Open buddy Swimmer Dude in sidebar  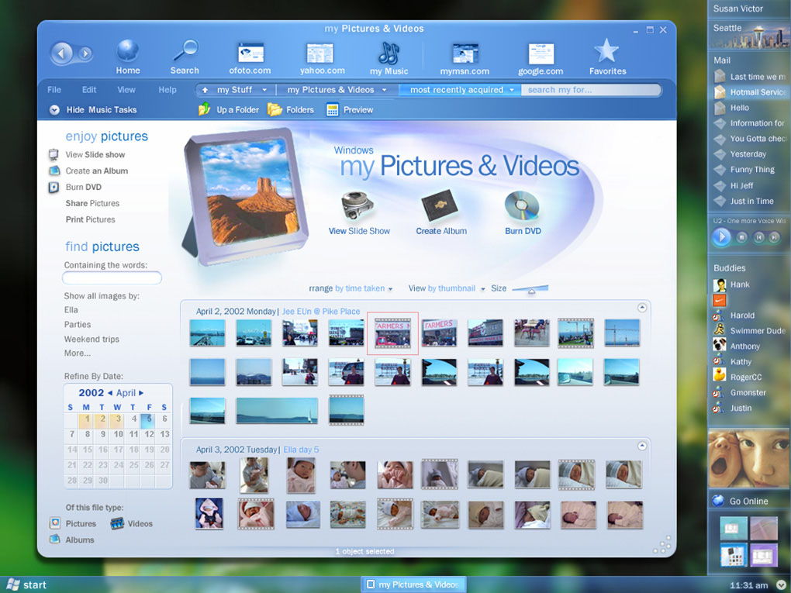tap(749, 330)
